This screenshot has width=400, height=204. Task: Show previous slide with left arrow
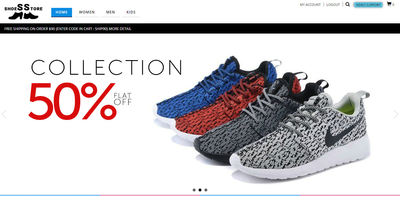[x=4, y=114]
